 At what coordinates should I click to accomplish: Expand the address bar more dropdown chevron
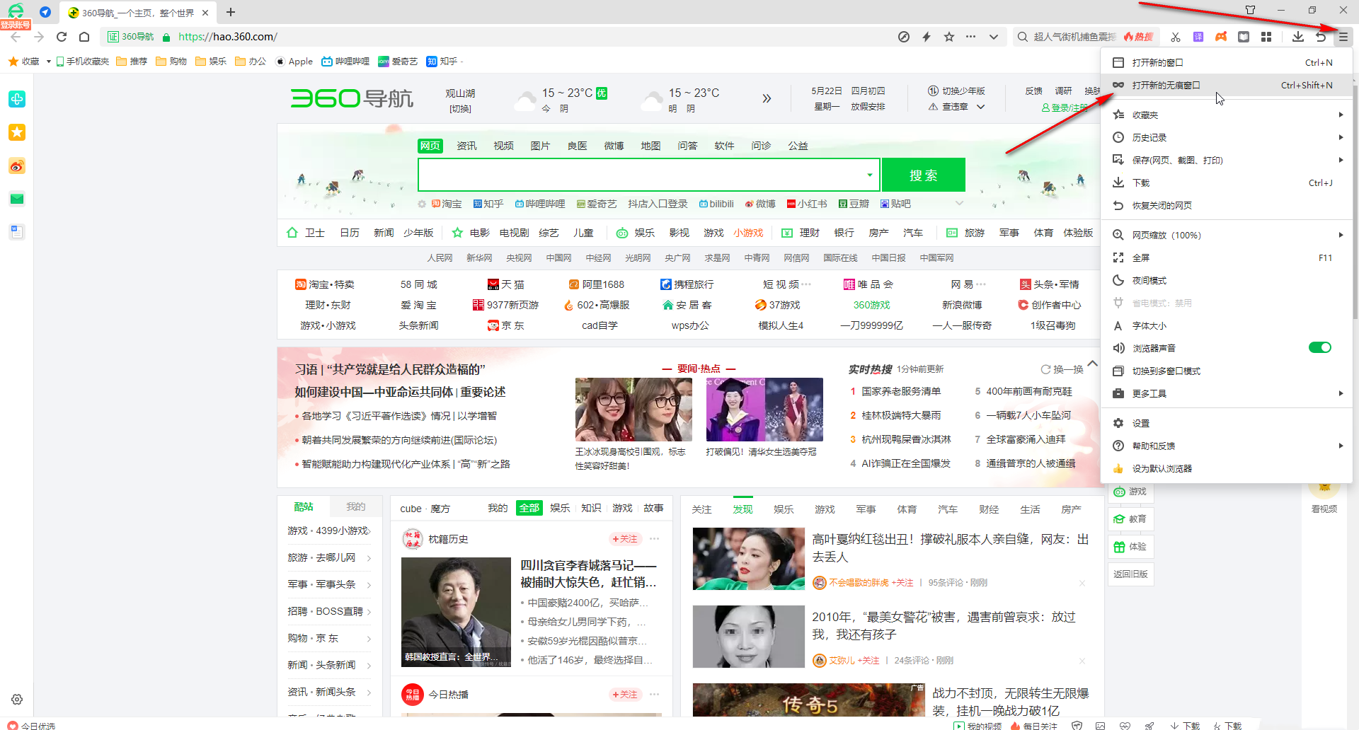994,37
